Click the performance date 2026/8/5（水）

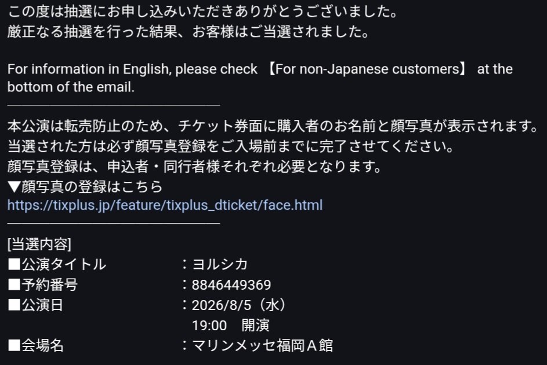[x=238, y=305]
